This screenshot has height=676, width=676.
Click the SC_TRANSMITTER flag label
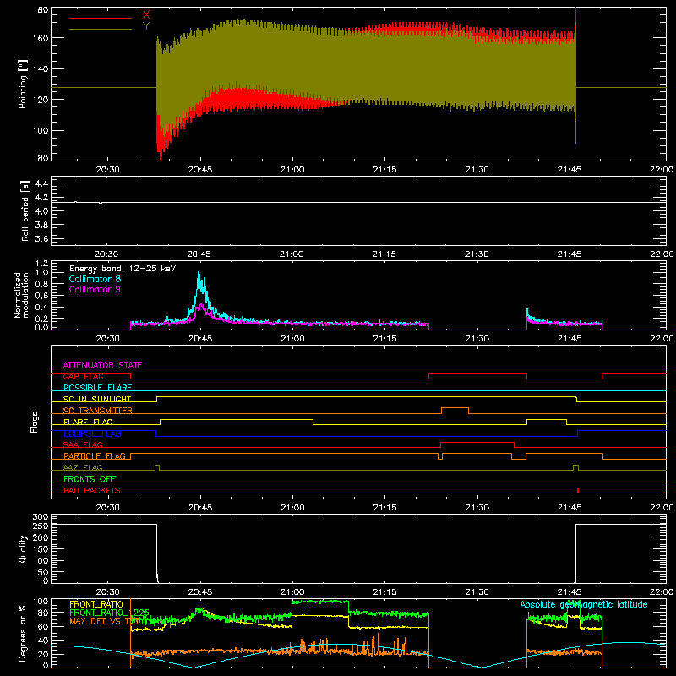pyautogui.click(x=98, y=411)
